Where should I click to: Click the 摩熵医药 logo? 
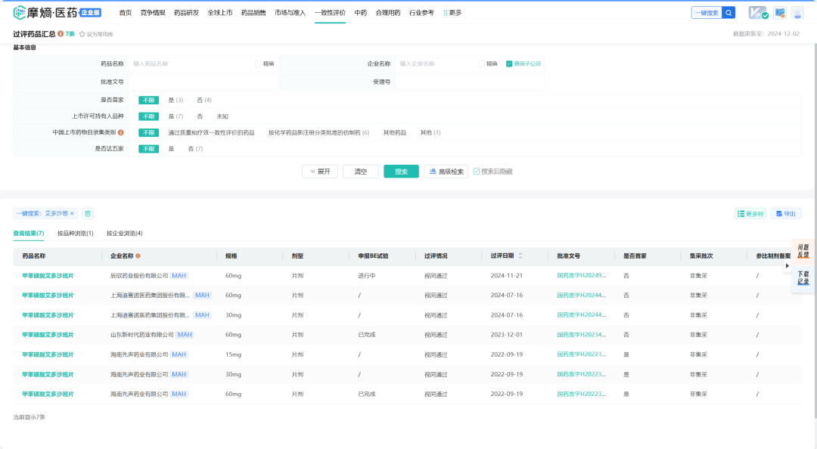(x=57, y=13)
